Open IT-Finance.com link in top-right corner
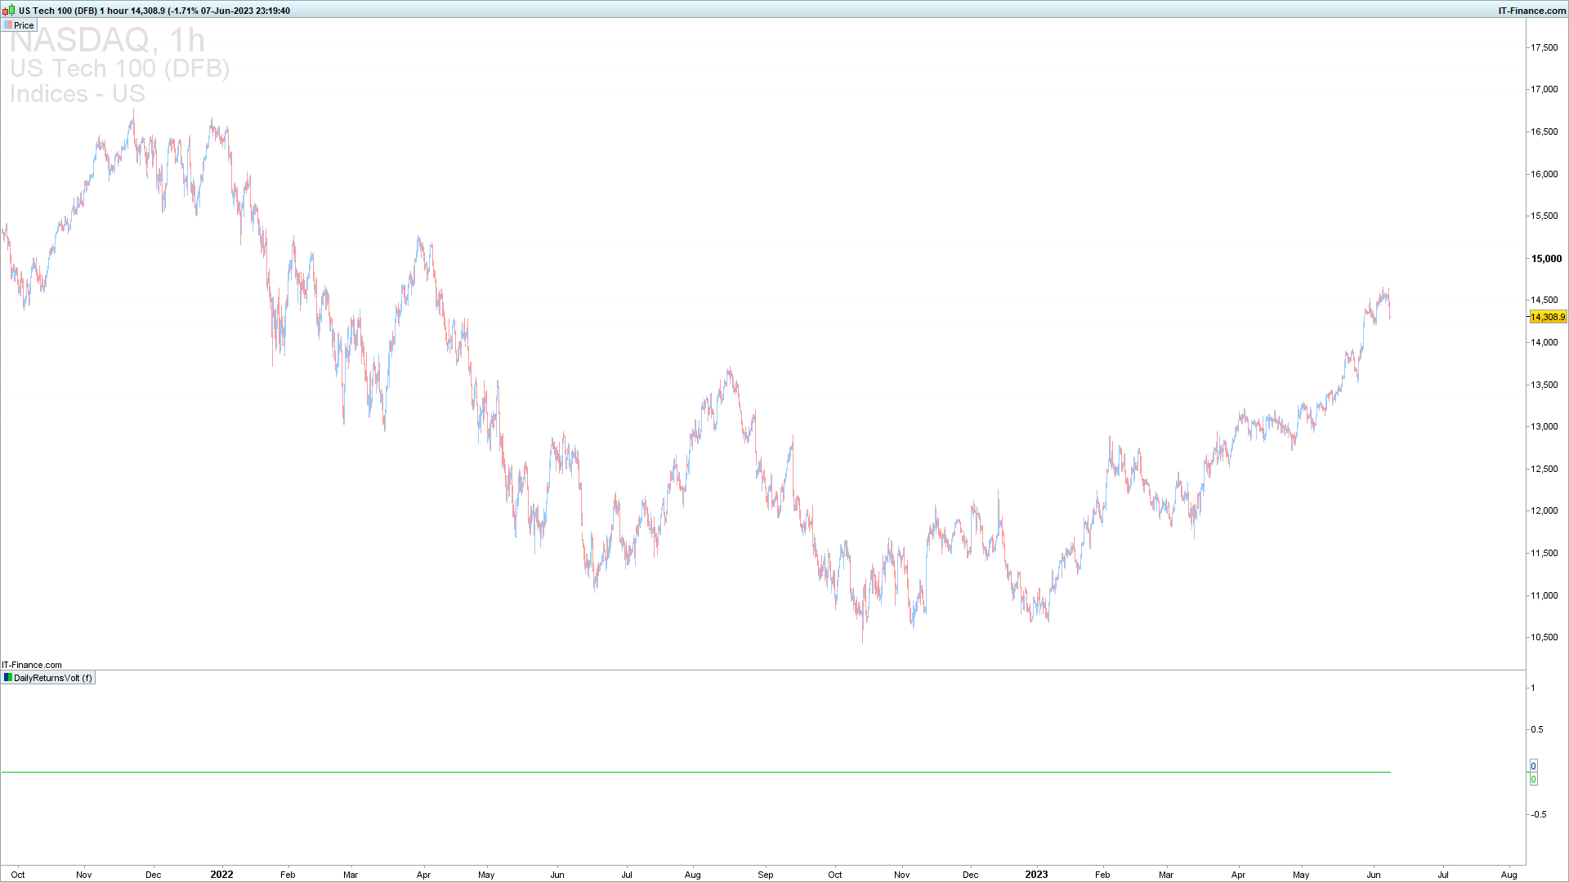Image resolution: width=1569 pixels, height=882 pixels. click(x=1531, y=11)
